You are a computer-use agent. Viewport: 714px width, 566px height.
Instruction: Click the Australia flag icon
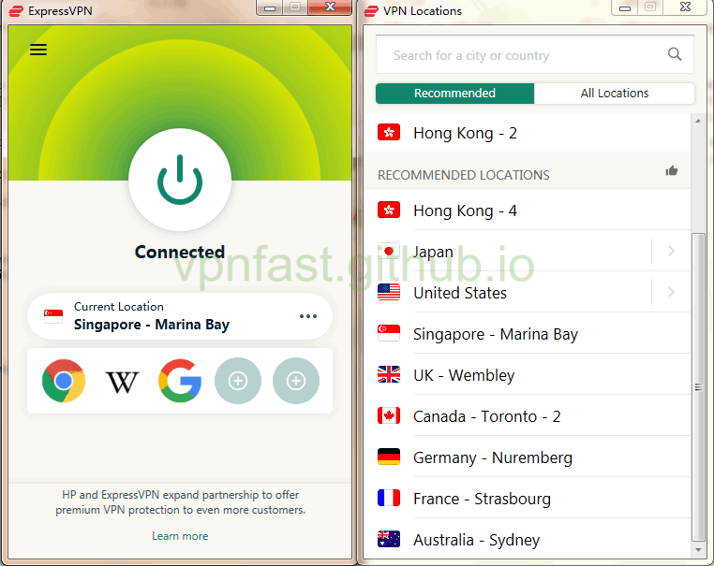pos(389,539)
